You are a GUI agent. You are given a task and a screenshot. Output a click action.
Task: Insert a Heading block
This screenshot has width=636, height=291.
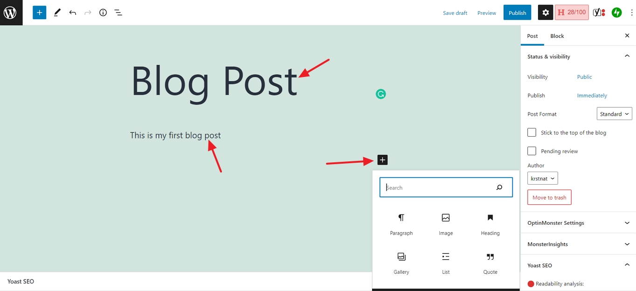490,224
